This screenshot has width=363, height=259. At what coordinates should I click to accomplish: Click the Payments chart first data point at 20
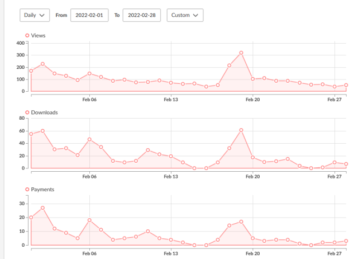pyautogui.click(x=31, y=218)
